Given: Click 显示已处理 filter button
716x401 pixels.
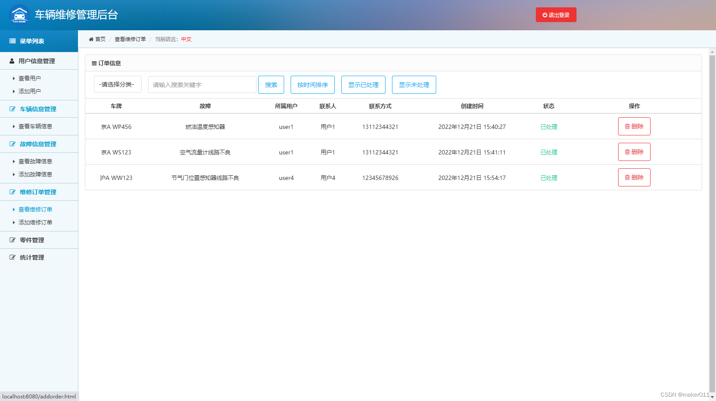Looking at the screenshot, I should click(x=363, y=85).
